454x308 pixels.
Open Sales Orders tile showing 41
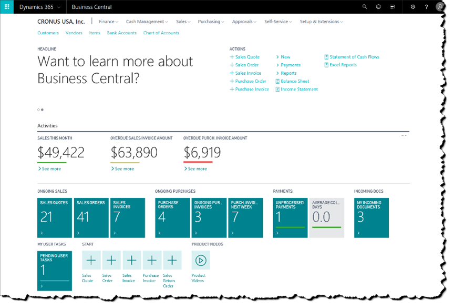pos(91,218)
